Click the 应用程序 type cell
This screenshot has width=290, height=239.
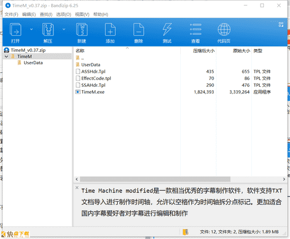coord(262,92)
